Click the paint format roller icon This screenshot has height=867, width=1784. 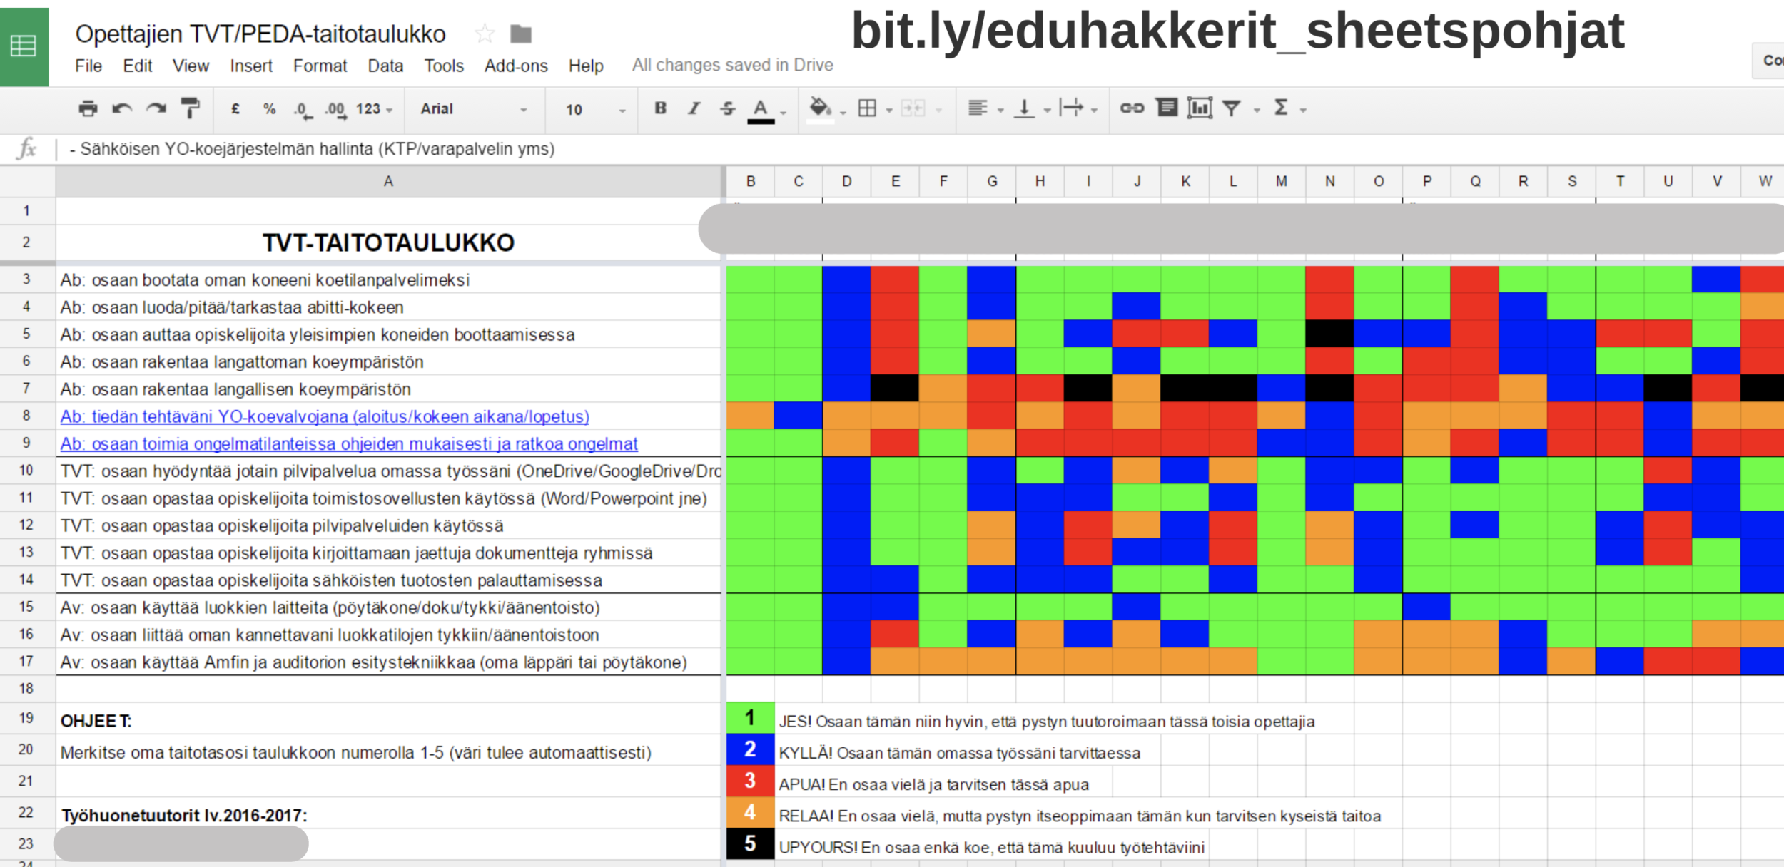point(191,108)
